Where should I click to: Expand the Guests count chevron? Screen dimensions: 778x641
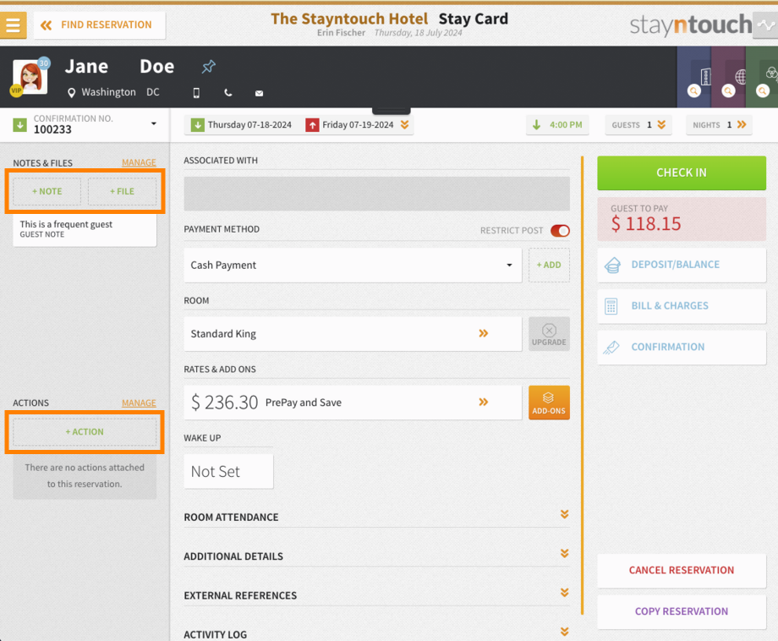tap(661, 124)
